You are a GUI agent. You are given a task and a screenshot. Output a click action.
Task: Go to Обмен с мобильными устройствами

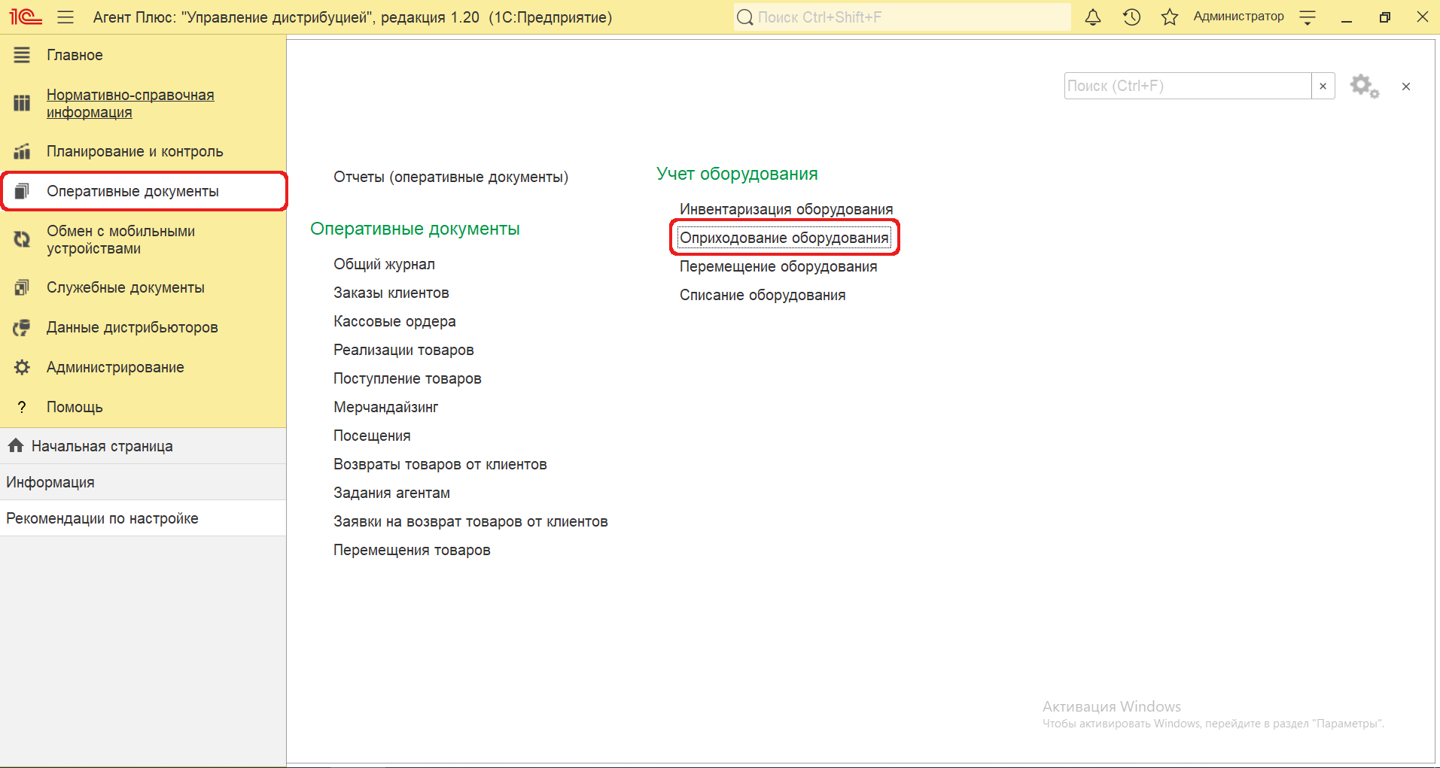click(120, 239)
